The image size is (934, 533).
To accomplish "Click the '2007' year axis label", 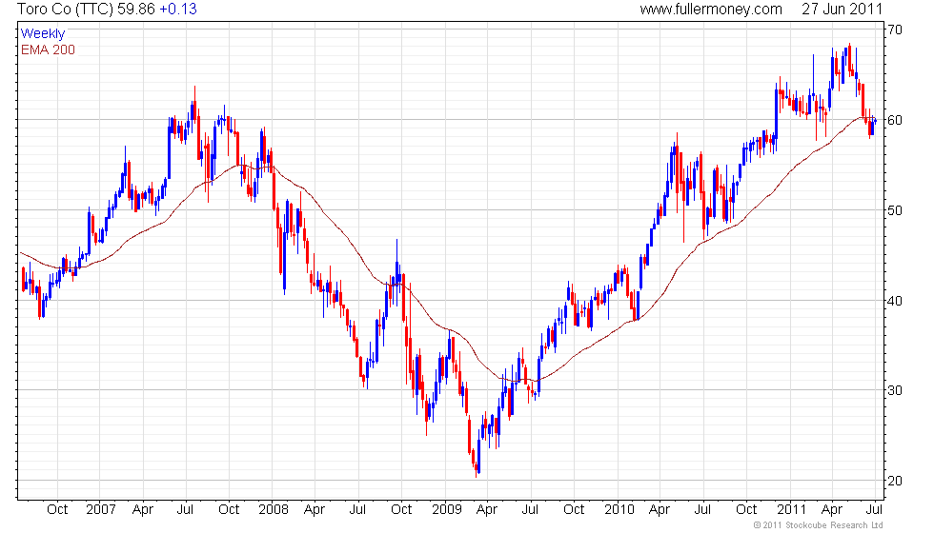I will [101, 509].
